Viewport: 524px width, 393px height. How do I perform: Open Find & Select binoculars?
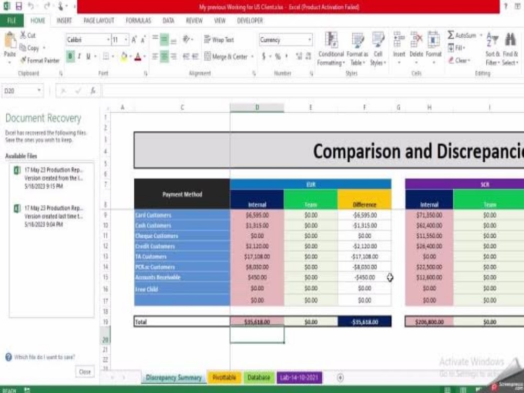(510, 49)
